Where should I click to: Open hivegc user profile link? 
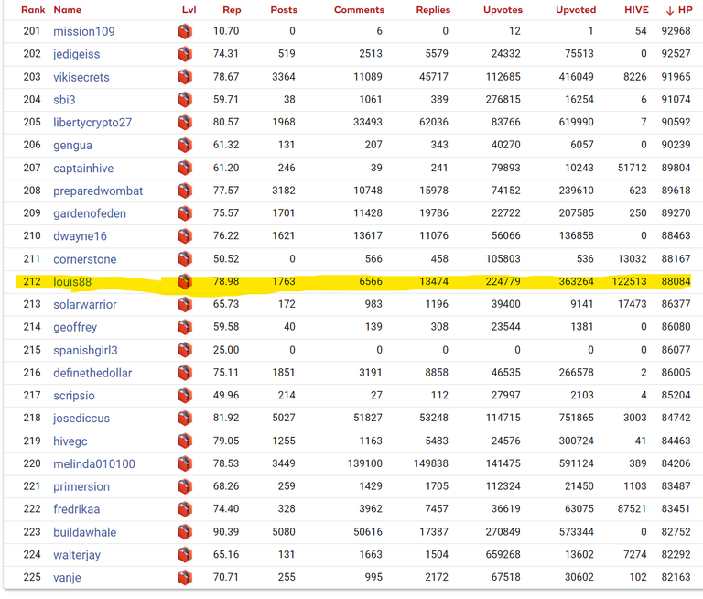pos(70,441)
